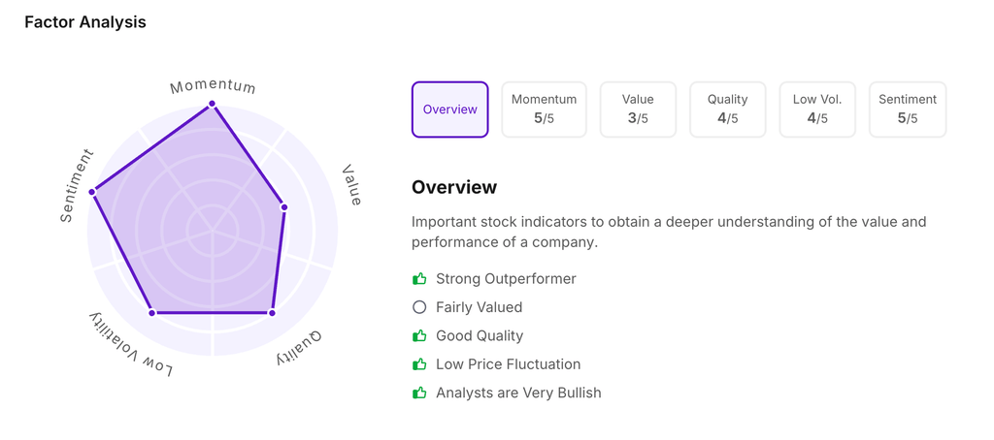The image size is (994, 440).
Task: Click thumbs-up icon beside Analysts are Very Bullish
Action: tap(419, 393)
